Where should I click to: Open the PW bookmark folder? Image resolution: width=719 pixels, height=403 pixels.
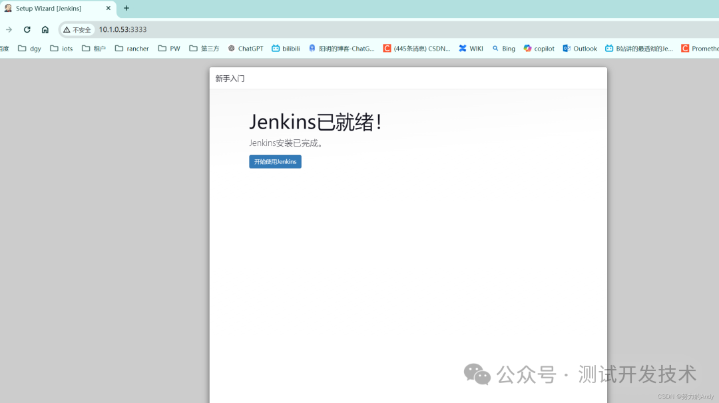[169, 48]
